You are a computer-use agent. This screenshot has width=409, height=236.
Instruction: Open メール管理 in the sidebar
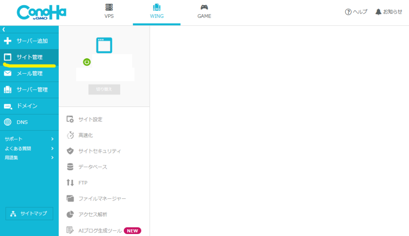click(x=29, y=73)
